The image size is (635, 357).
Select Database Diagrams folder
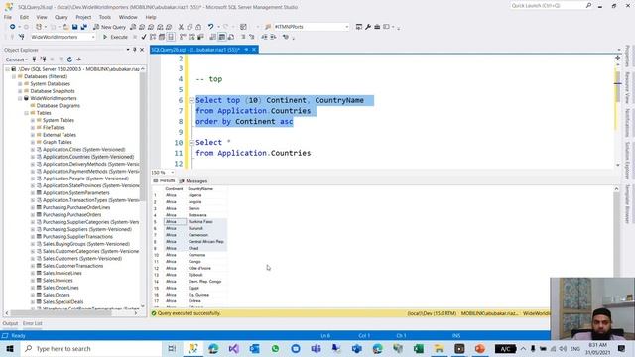click(x=59, y=106)
